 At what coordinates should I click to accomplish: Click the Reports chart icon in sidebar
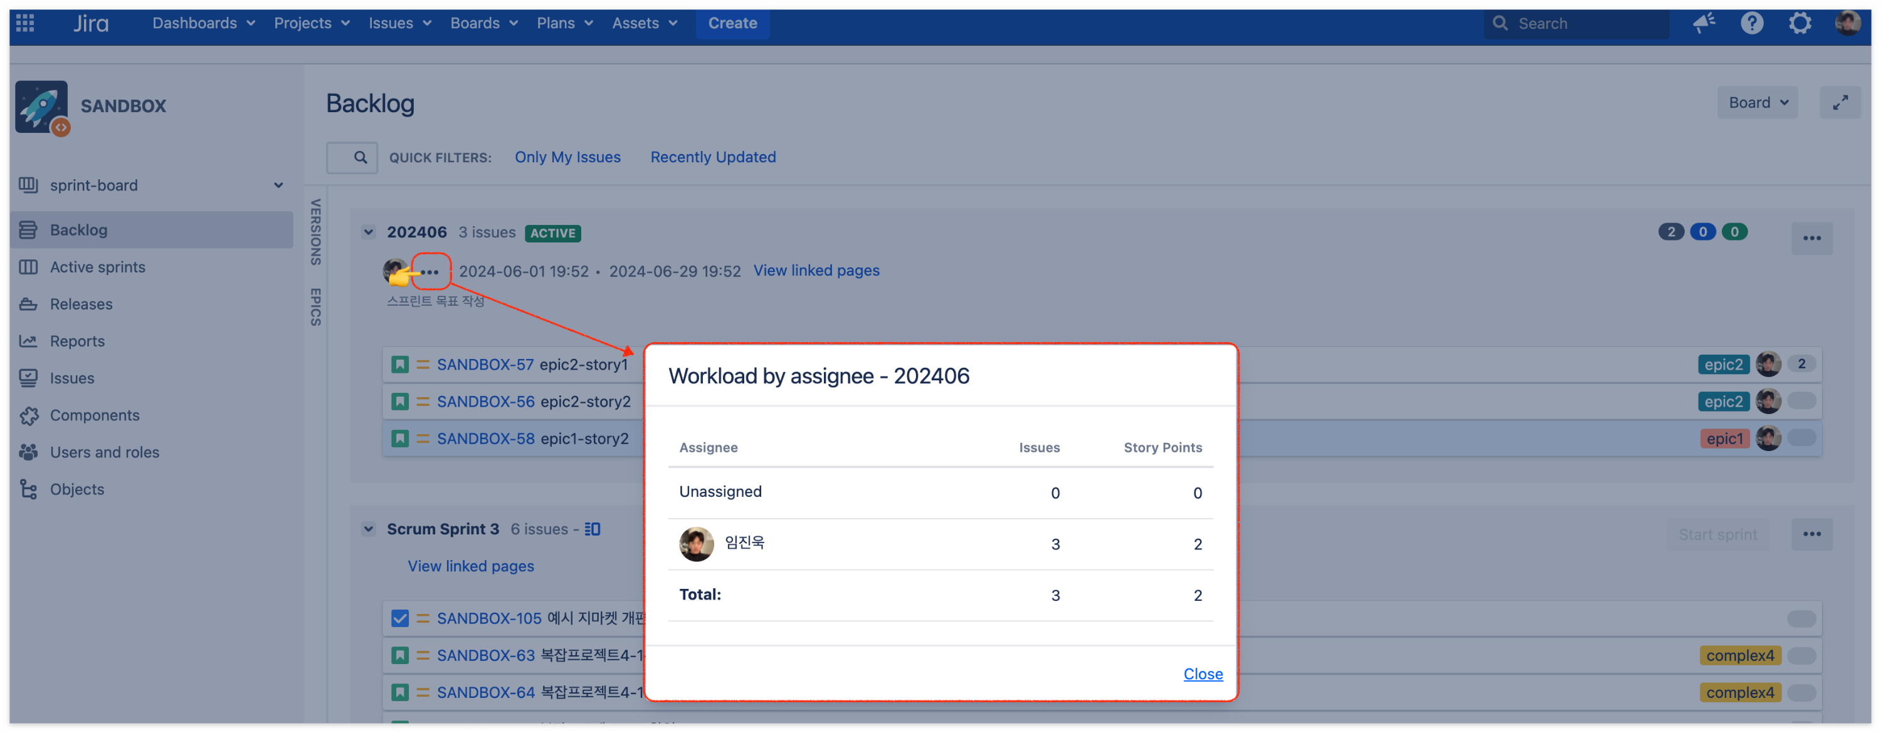tap(28, 341)
